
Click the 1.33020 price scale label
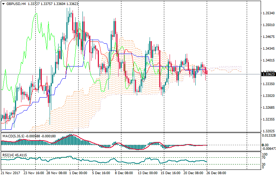point(268,96)
